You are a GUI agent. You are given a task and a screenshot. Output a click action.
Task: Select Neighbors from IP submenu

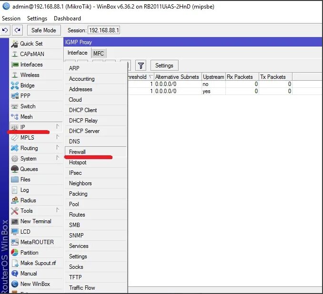[96, 183]
